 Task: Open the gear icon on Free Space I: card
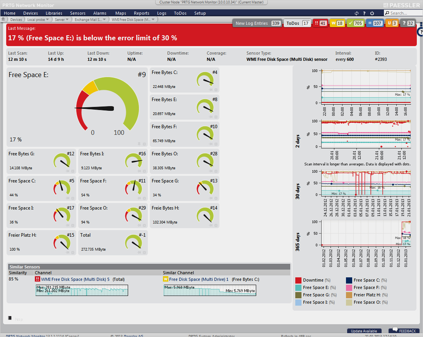(x=73, y=225)
